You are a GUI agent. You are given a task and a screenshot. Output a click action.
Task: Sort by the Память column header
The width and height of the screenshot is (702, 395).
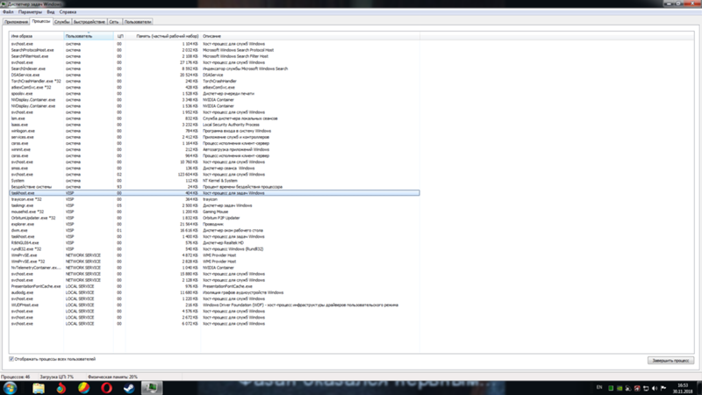pos(163,36)
